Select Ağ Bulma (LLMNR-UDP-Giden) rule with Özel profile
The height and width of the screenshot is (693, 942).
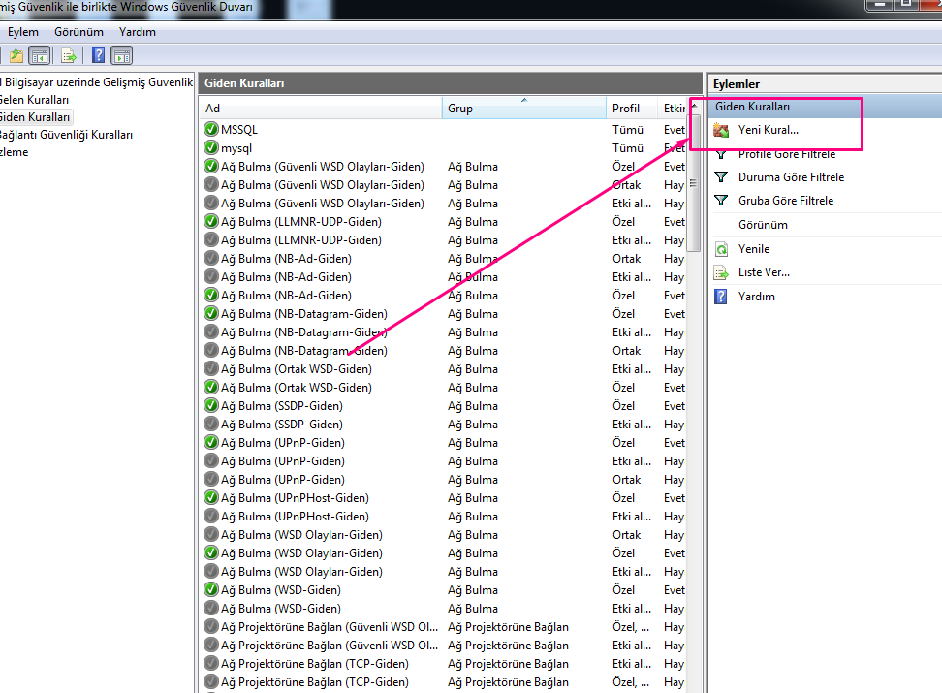[444, 222]
